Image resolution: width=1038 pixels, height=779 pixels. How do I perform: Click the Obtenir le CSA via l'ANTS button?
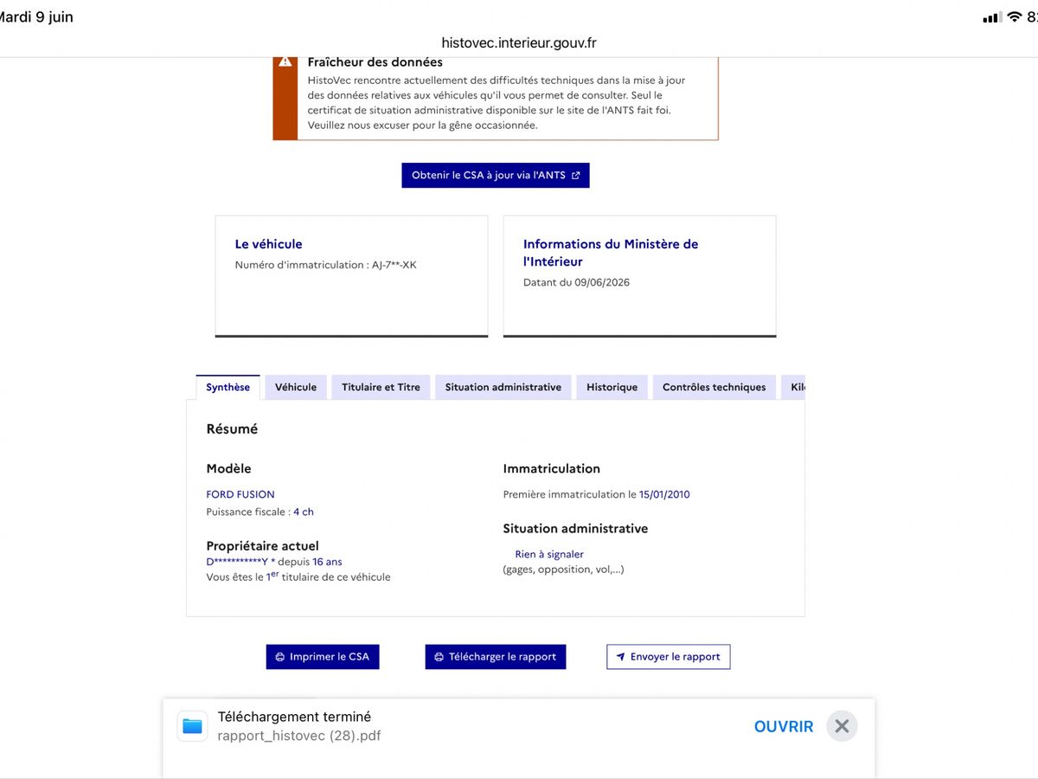(x=496, y=175)
